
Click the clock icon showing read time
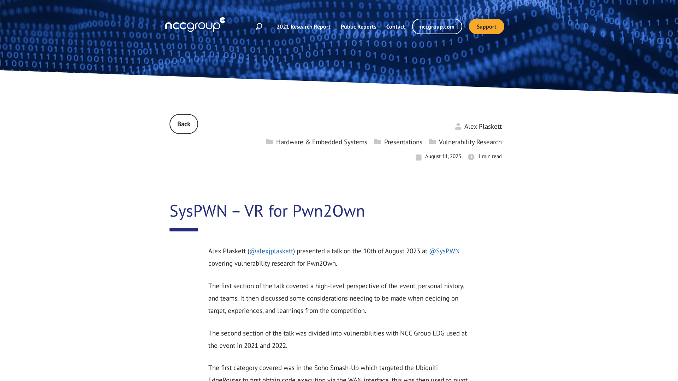[471, 157]
